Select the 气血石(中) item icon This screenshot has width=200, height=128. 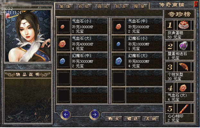118,26
